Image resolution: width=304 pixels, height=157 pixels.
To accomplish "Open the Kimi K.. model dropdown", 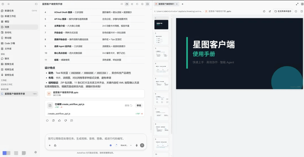I will (126, 145).
